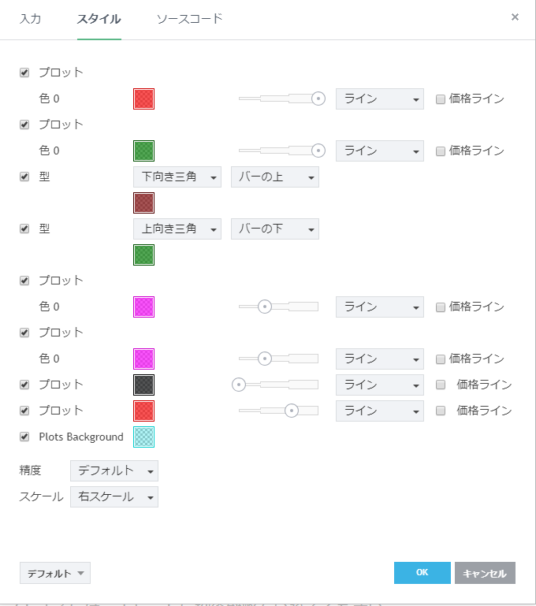Toggle the first プロット checkbox at top
The image size is (536, 606).
pos(24,72)
